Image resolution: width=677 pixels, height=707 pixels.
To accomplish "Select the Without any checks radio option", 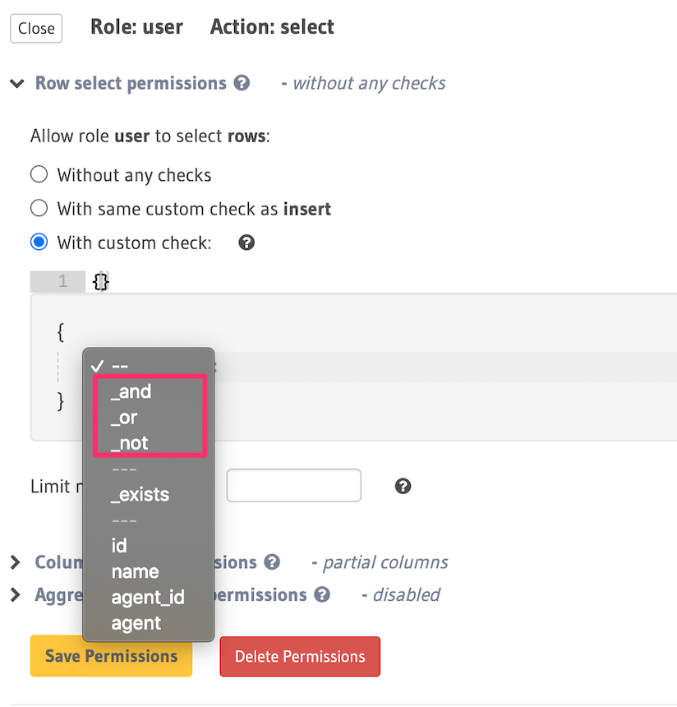I will pyautogui.click(x=39, y=175).
